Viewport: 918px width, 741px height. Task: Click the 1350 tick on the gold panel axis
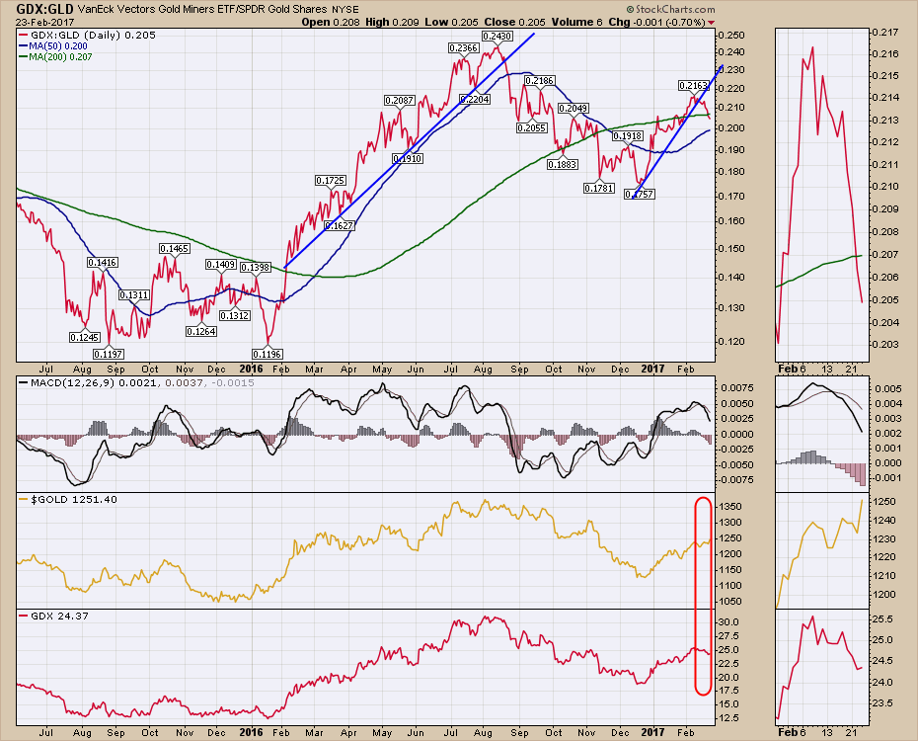(x=731, y=507)
